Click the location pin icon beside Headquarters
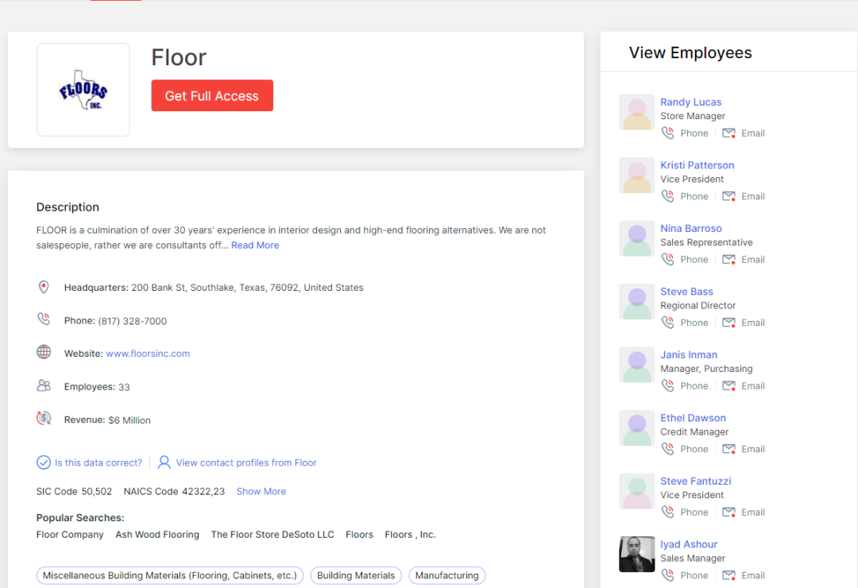This screenshot has height=588, width=858. click(44, 287)
